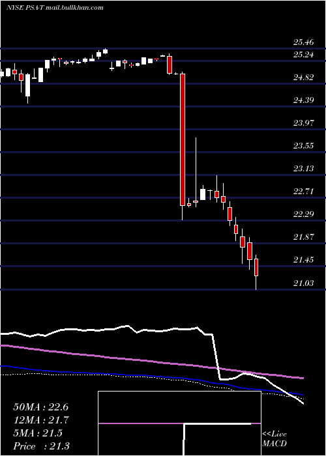326x456 pixels.
Task: Click the 25.24 price axis label
Action: click(x=304, y=55)
